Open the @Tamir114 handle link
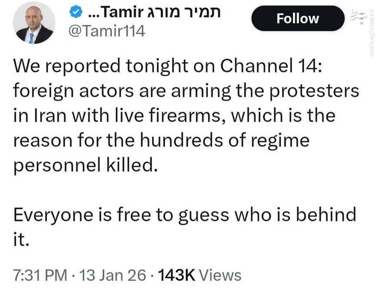Screen dimensions: 383x292 click(107, 33)
